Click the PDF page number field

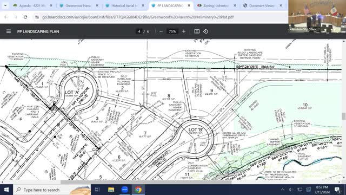[139, 31]
